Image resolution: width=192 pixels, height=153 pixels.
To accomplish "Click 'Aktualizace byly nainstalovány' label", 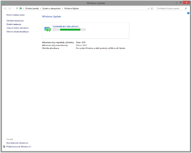I will 55,45.
